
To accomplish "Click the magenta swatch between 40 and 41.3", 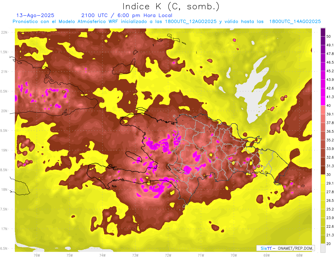I will pos(323,101).
